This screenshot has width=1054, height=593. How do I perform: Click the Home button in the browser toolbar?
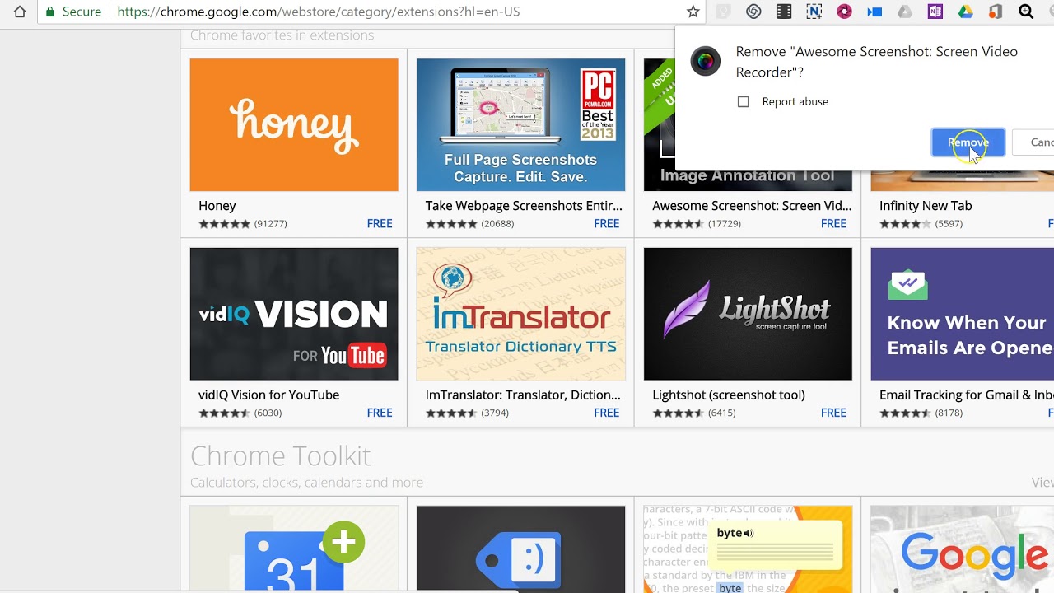[x=20, y=12]
